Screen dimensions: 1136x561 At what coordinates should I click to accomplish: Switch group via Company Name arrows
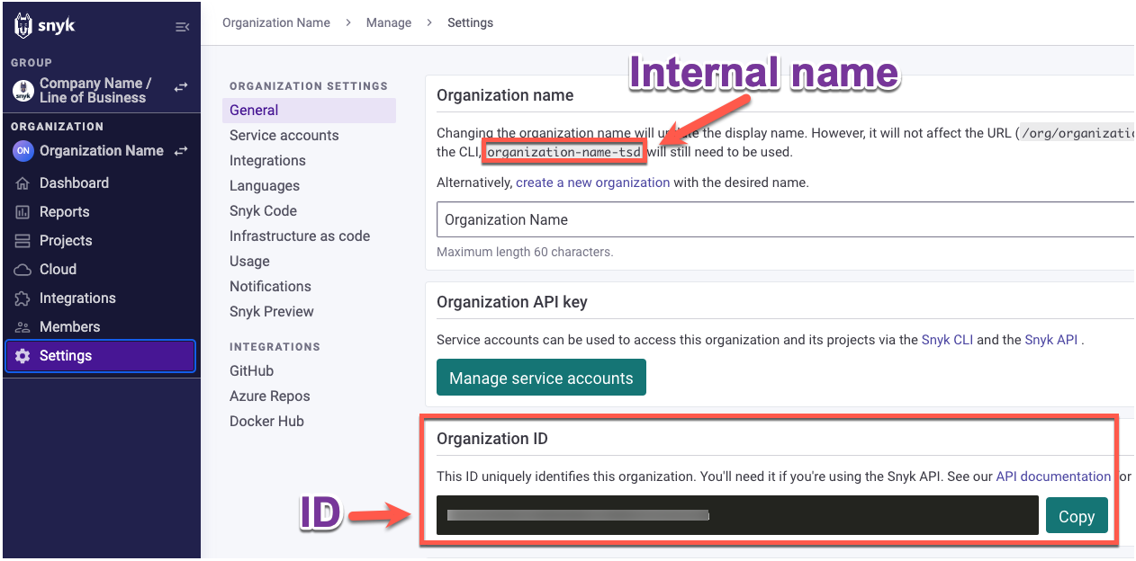click(x=181, y=87)
